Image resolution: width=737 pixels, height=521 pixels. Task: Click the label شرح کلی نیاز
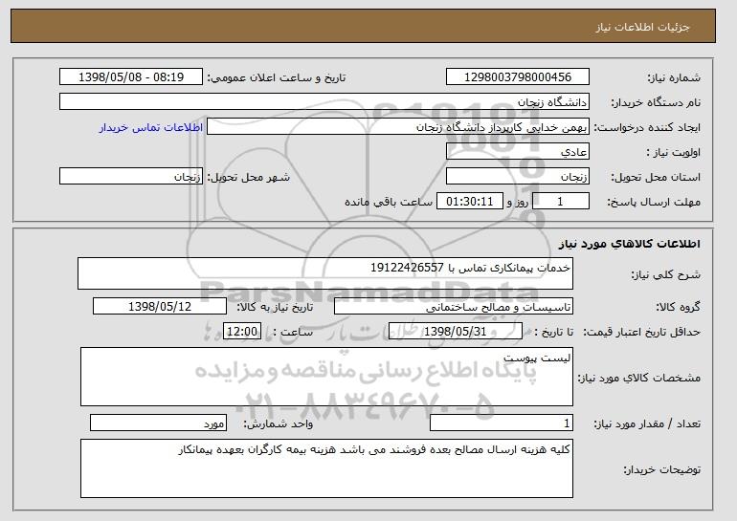665,275
